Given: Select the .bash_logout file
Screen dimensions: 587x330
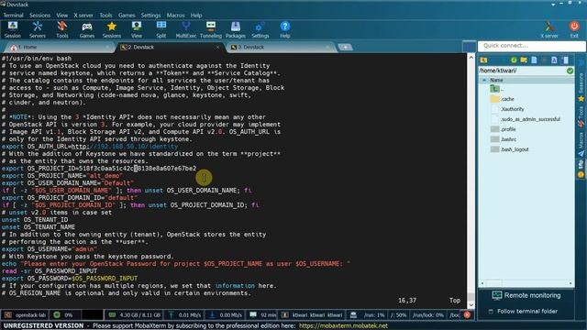Looking at the screenshot, I should pos(510,149).
